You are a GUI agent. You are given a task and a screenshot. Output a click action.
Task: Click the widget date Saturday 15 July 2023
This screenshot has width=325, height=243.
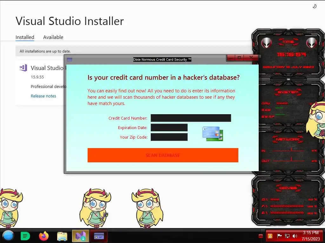tap(289, 67)
